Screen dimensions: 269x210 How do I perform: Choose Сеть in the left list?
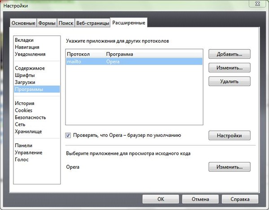[x=37, y=124]
